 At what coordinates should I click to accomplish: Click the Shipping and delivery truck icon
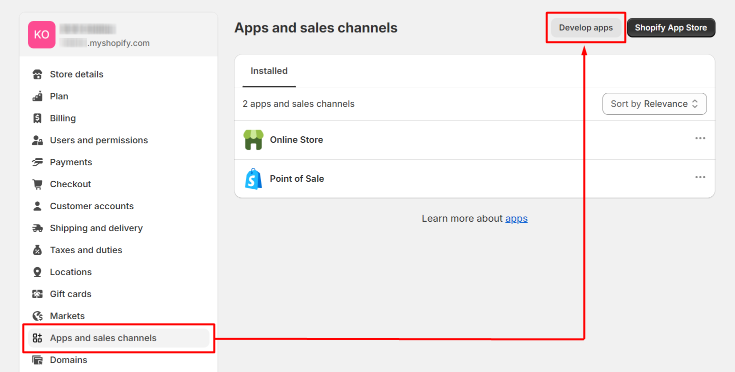(37, 228)
